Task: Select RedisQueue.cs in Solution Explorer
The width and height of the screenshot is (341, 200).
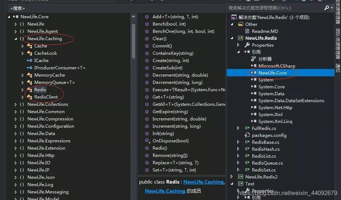Action: point(267,163)
